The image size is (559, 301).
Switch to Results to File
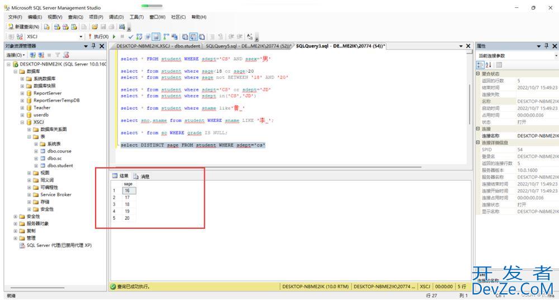(202, 36)
